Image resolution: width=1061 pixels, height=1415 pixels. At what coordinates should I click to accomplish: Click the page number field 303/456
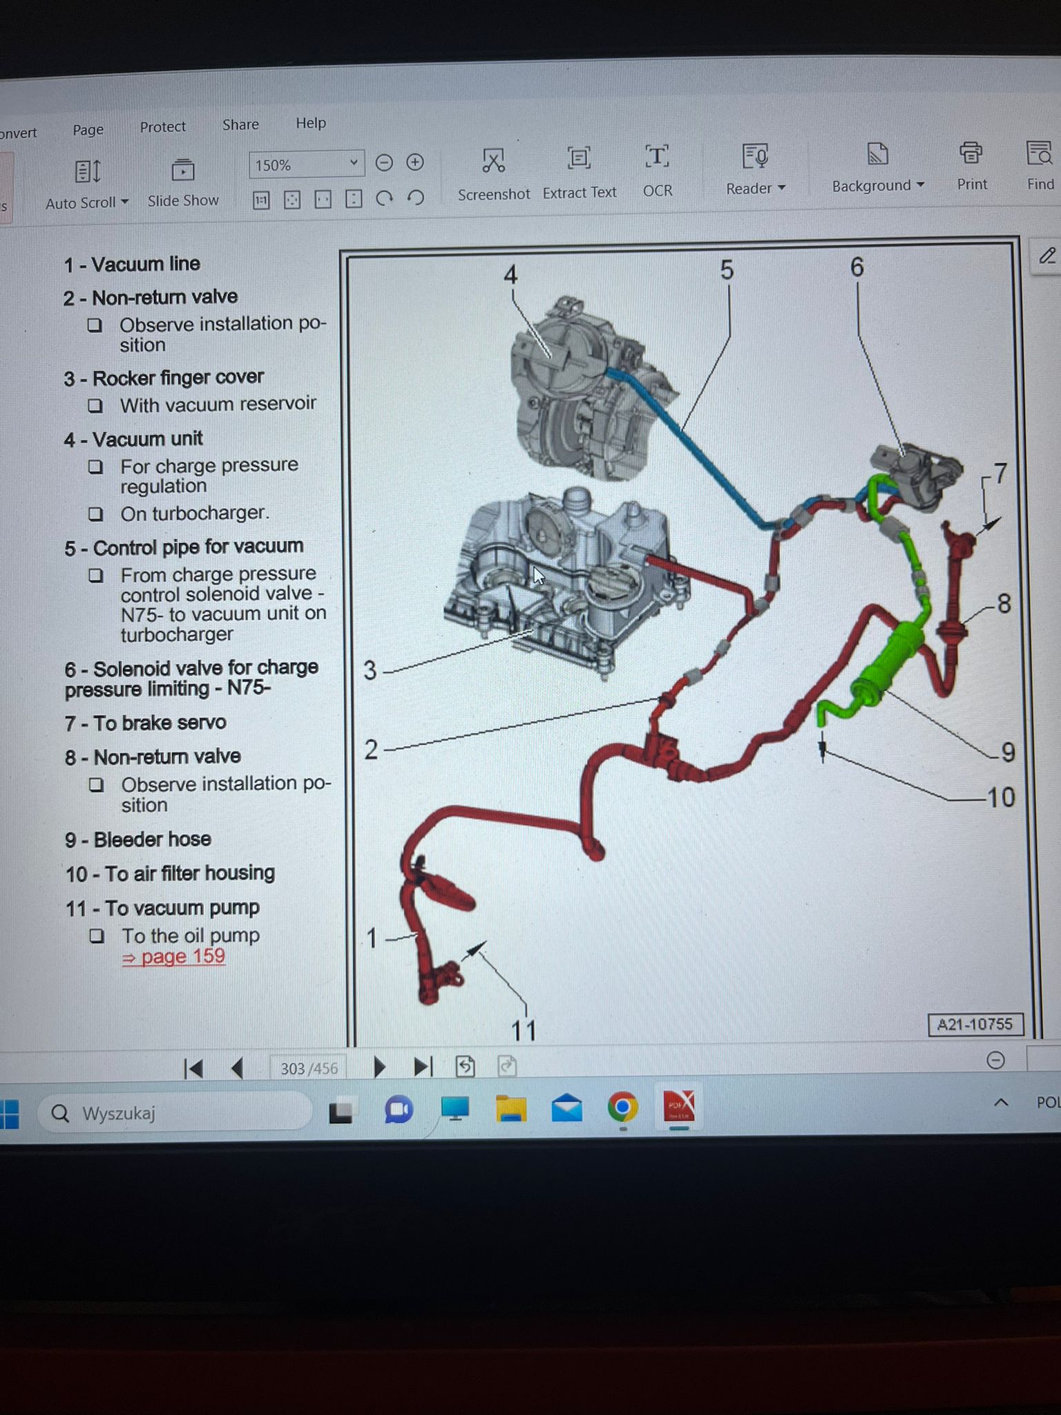pos(309,1068)
